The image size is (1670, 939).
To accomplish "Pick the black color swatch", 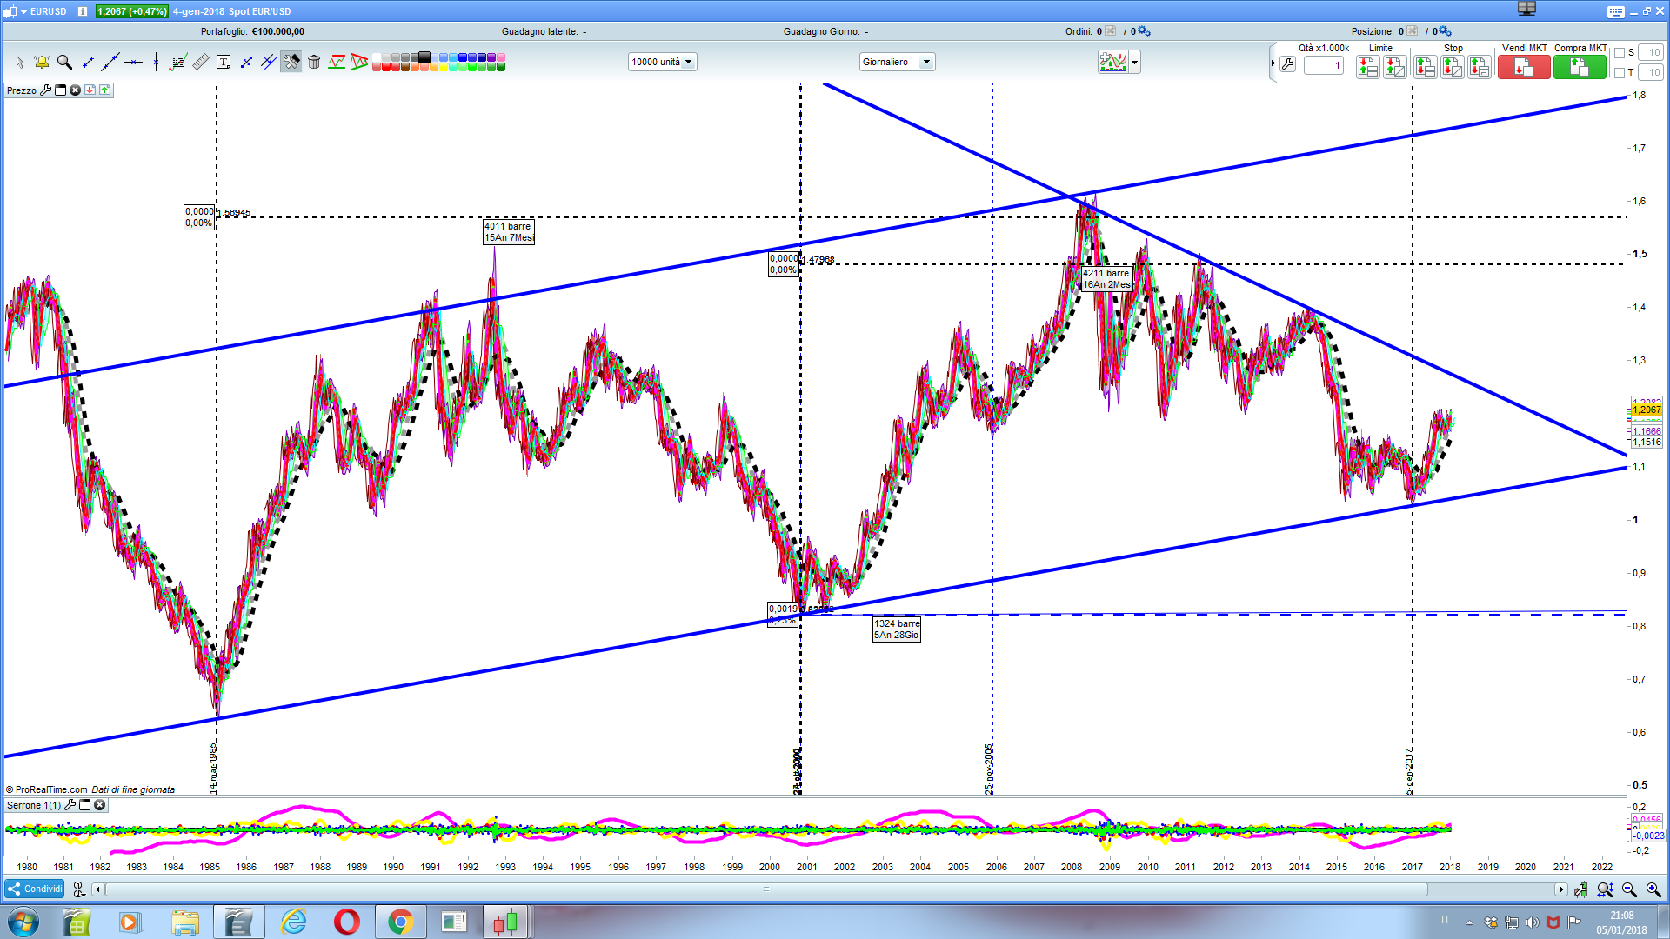I will [x=424, y=57].
